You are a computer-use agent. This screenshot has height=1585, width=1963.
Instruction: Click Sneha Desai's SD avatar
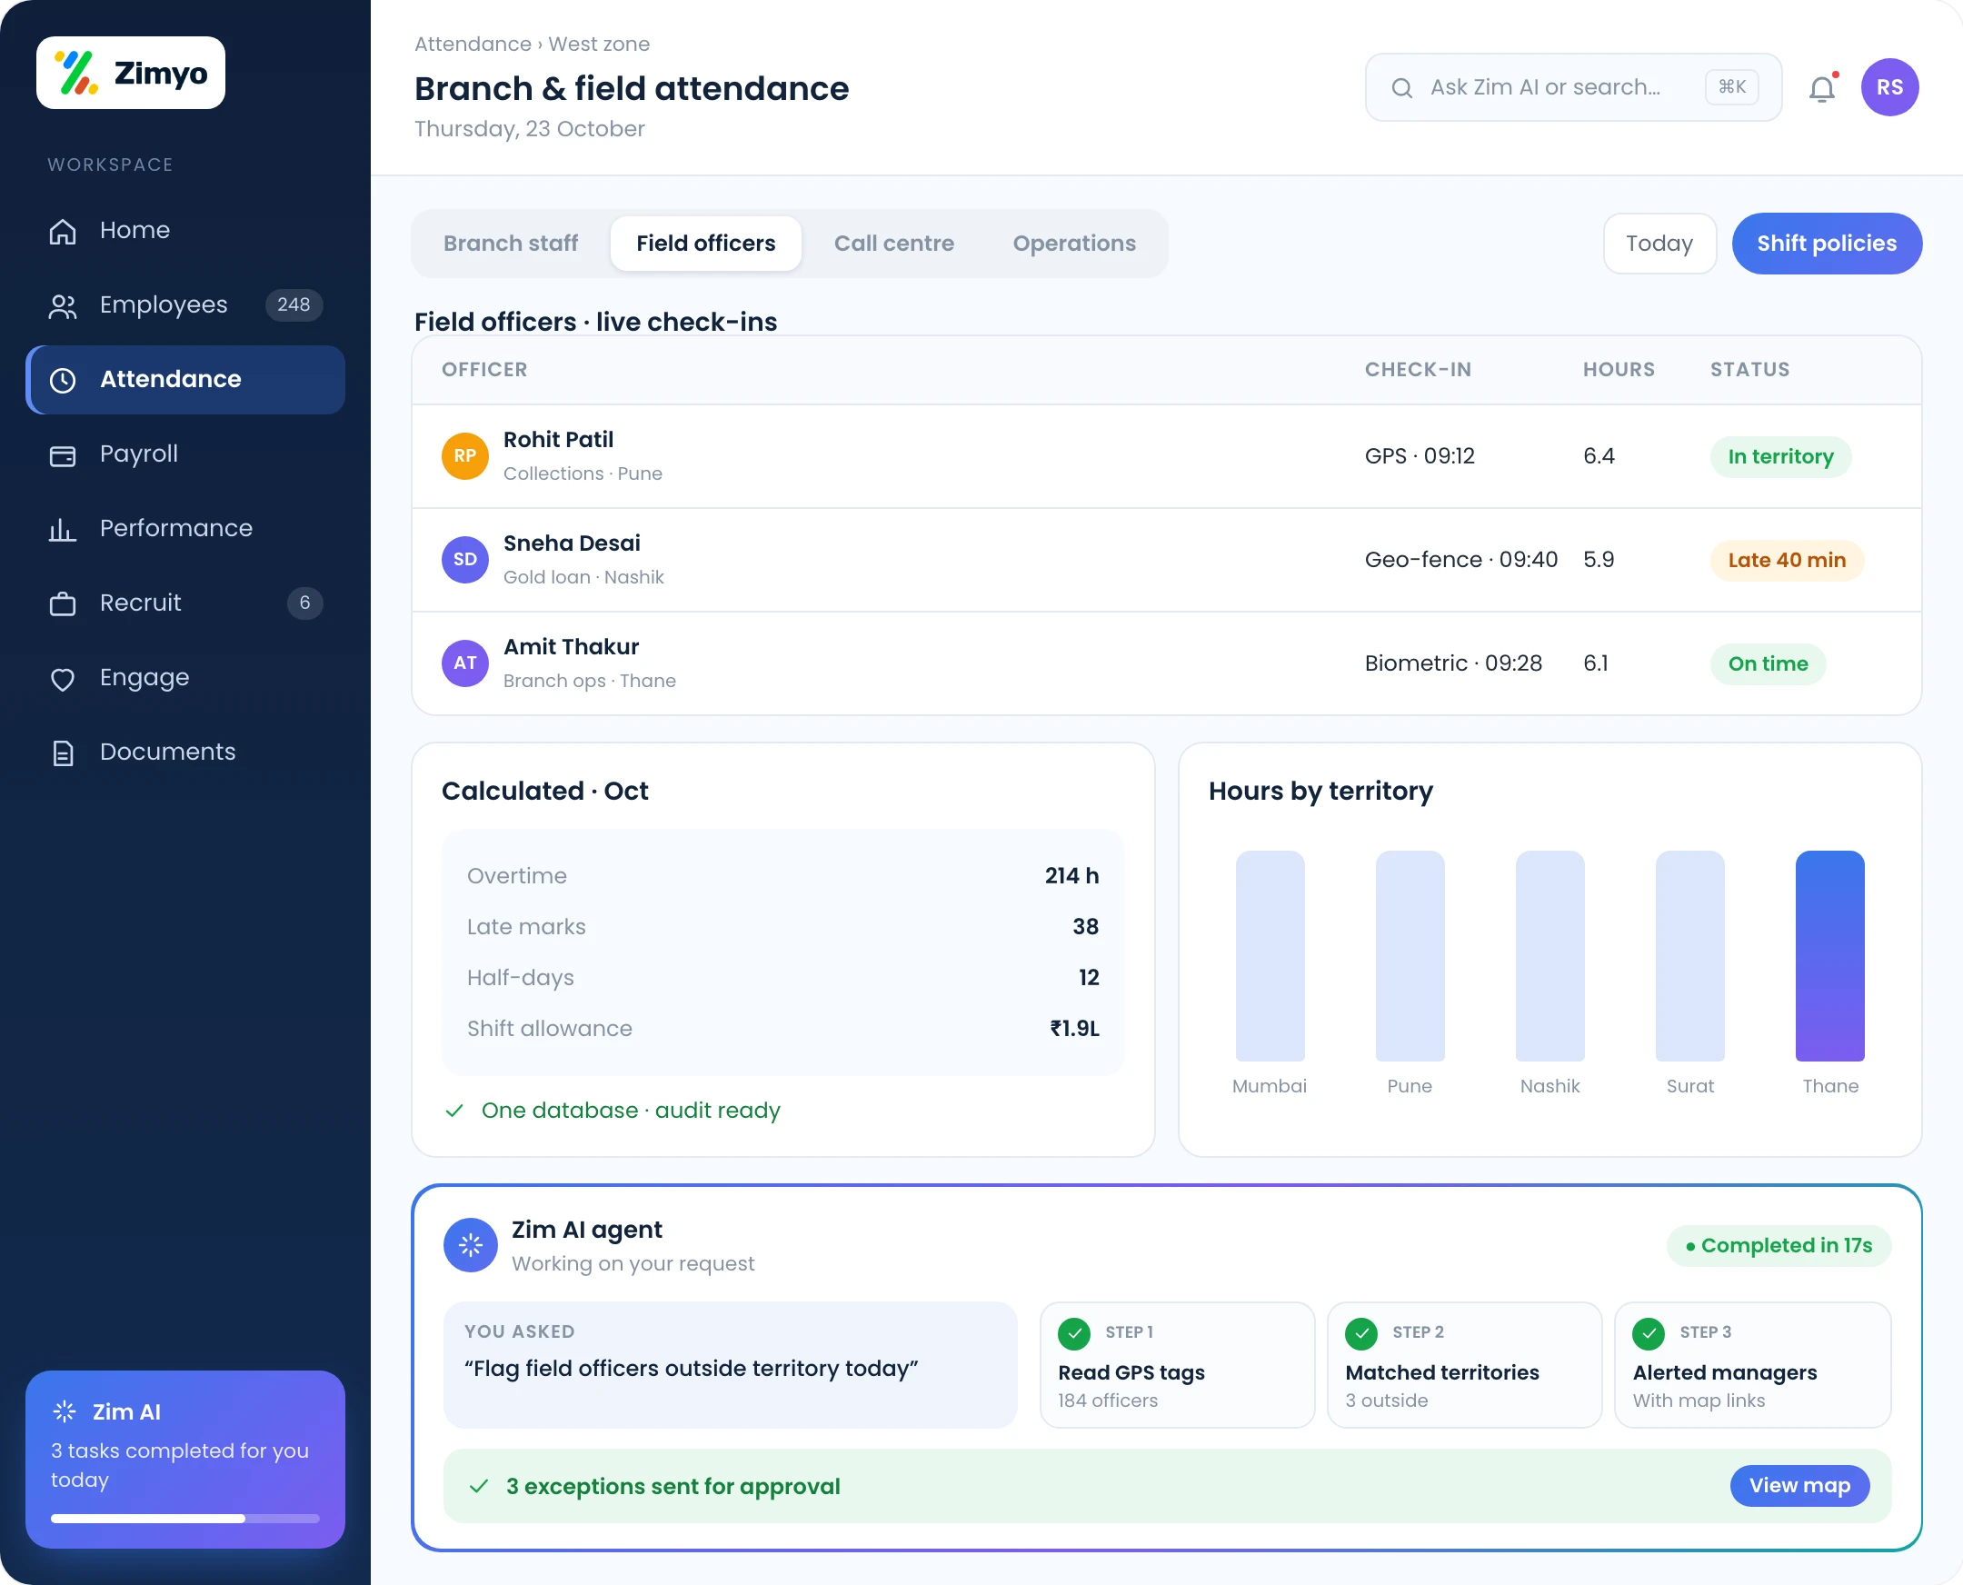(464, 560)
